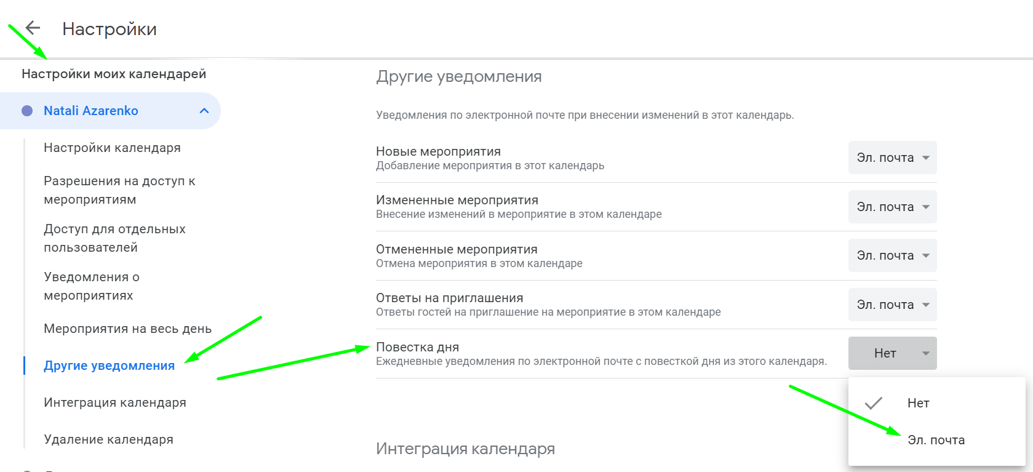Select Другие уведомления in sidebar
1033x472 pixels.
[x=109, y=366]
